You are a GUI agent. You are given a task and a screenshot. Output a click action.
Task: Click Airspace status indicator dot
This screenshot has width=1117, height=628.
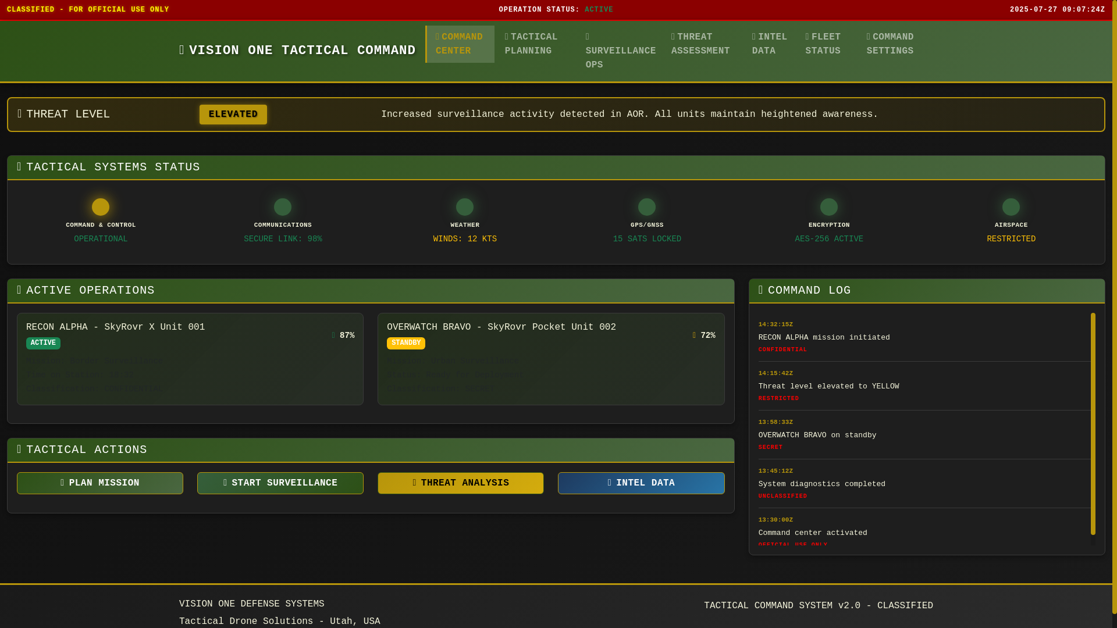1011,207
